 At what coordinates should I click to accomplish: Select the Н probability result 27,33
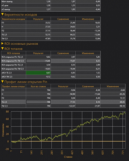click(x=38, y=27)
